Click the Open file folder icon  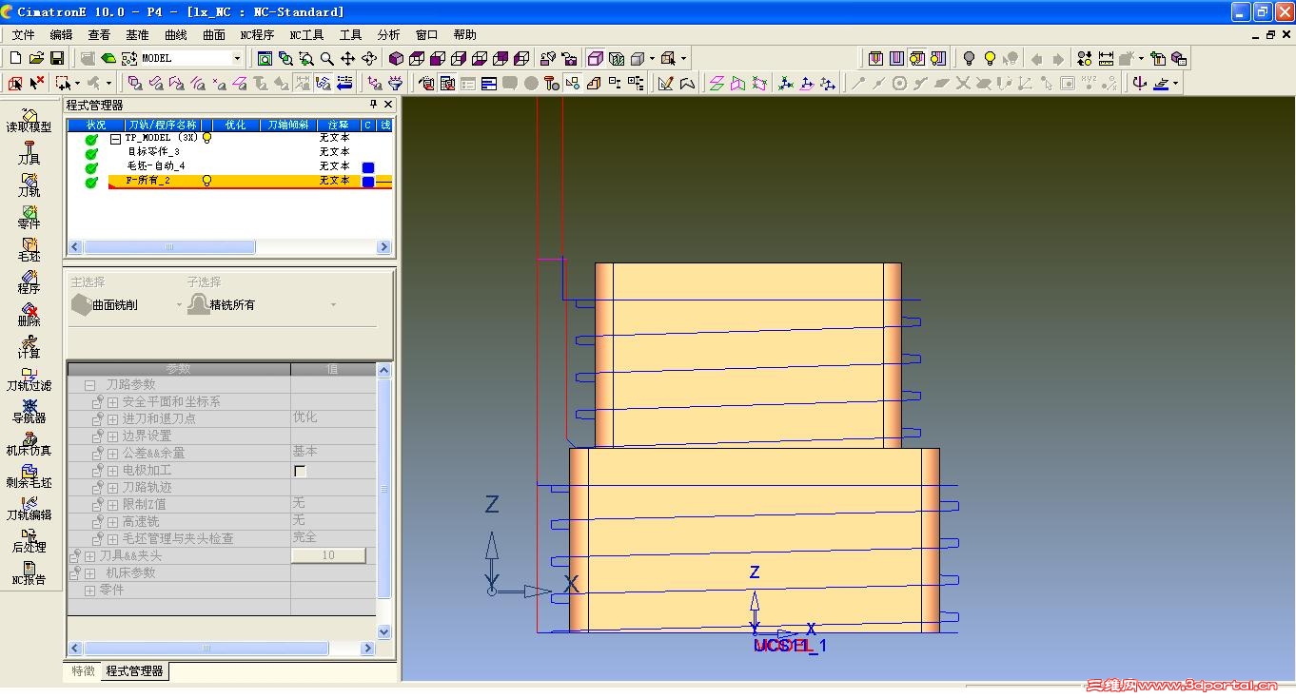(36, 58)
